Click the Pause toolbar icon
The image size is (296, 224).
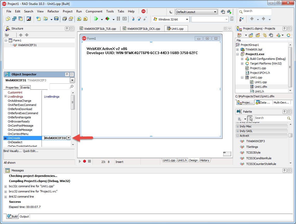coord(118,19)
